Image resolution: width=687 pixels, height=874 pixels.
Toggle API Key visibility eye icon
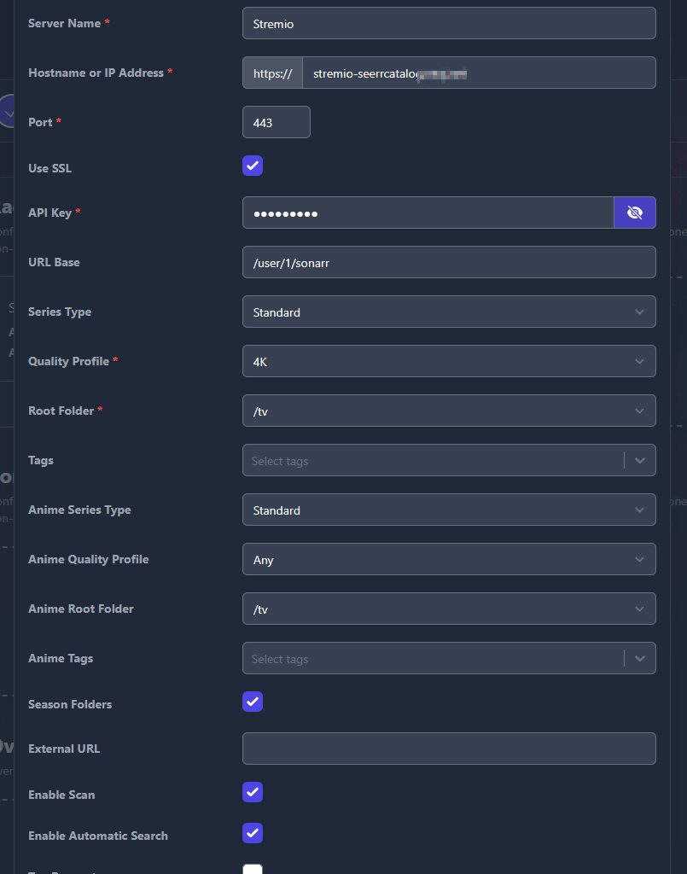point(634,213)
